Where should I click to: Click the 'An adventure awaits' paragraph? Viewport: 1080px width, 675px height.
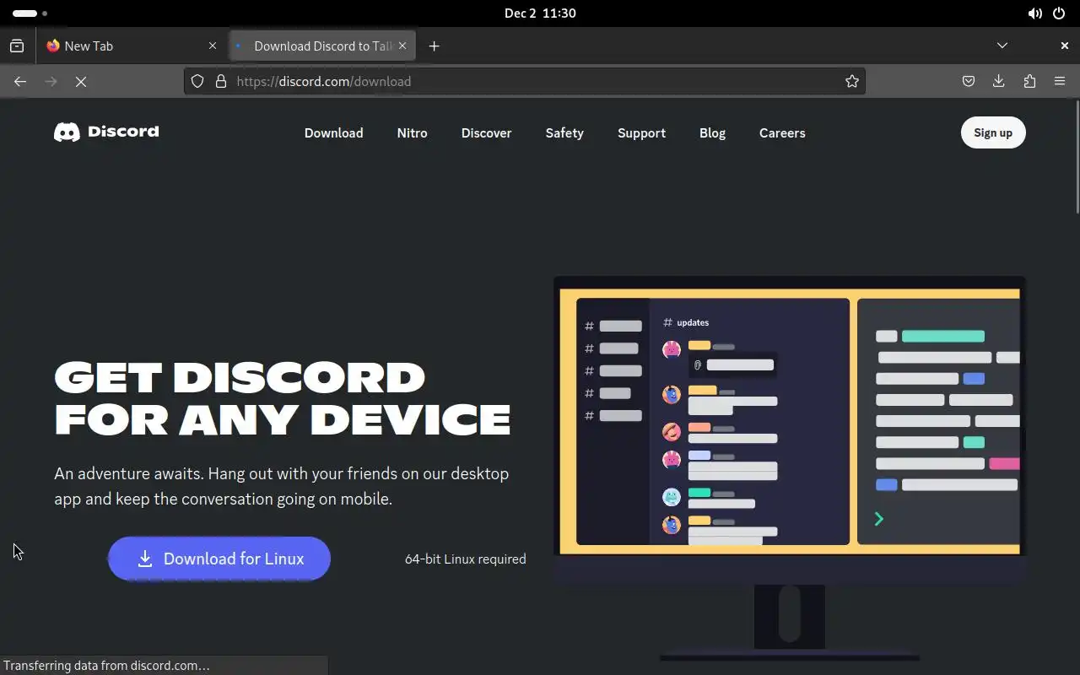point(282,486)
